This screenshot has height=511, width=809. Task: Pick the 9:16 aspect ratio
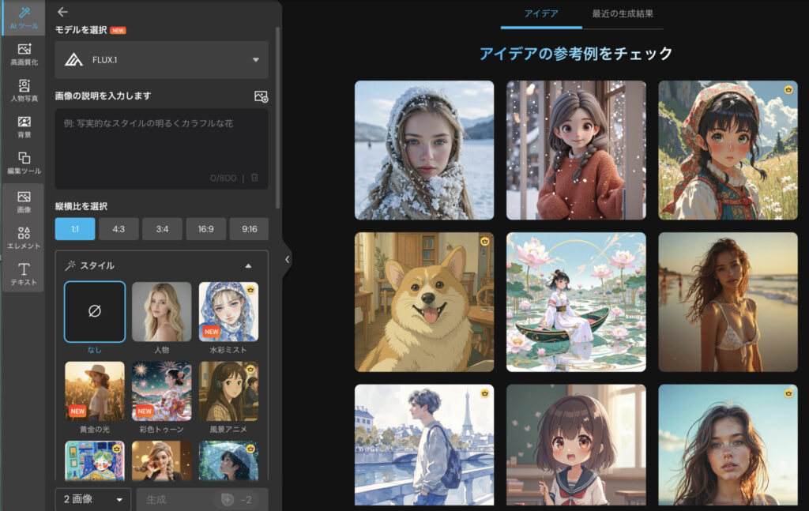(249, 229)
